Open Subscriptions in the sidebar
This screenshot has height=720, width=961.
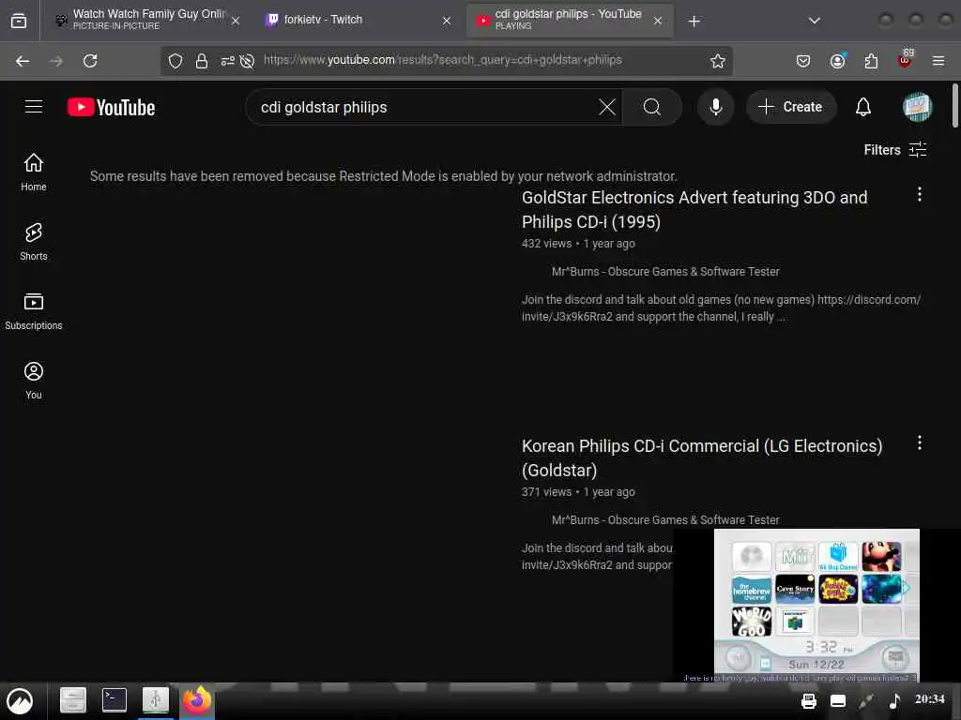[x=34, y=311]
